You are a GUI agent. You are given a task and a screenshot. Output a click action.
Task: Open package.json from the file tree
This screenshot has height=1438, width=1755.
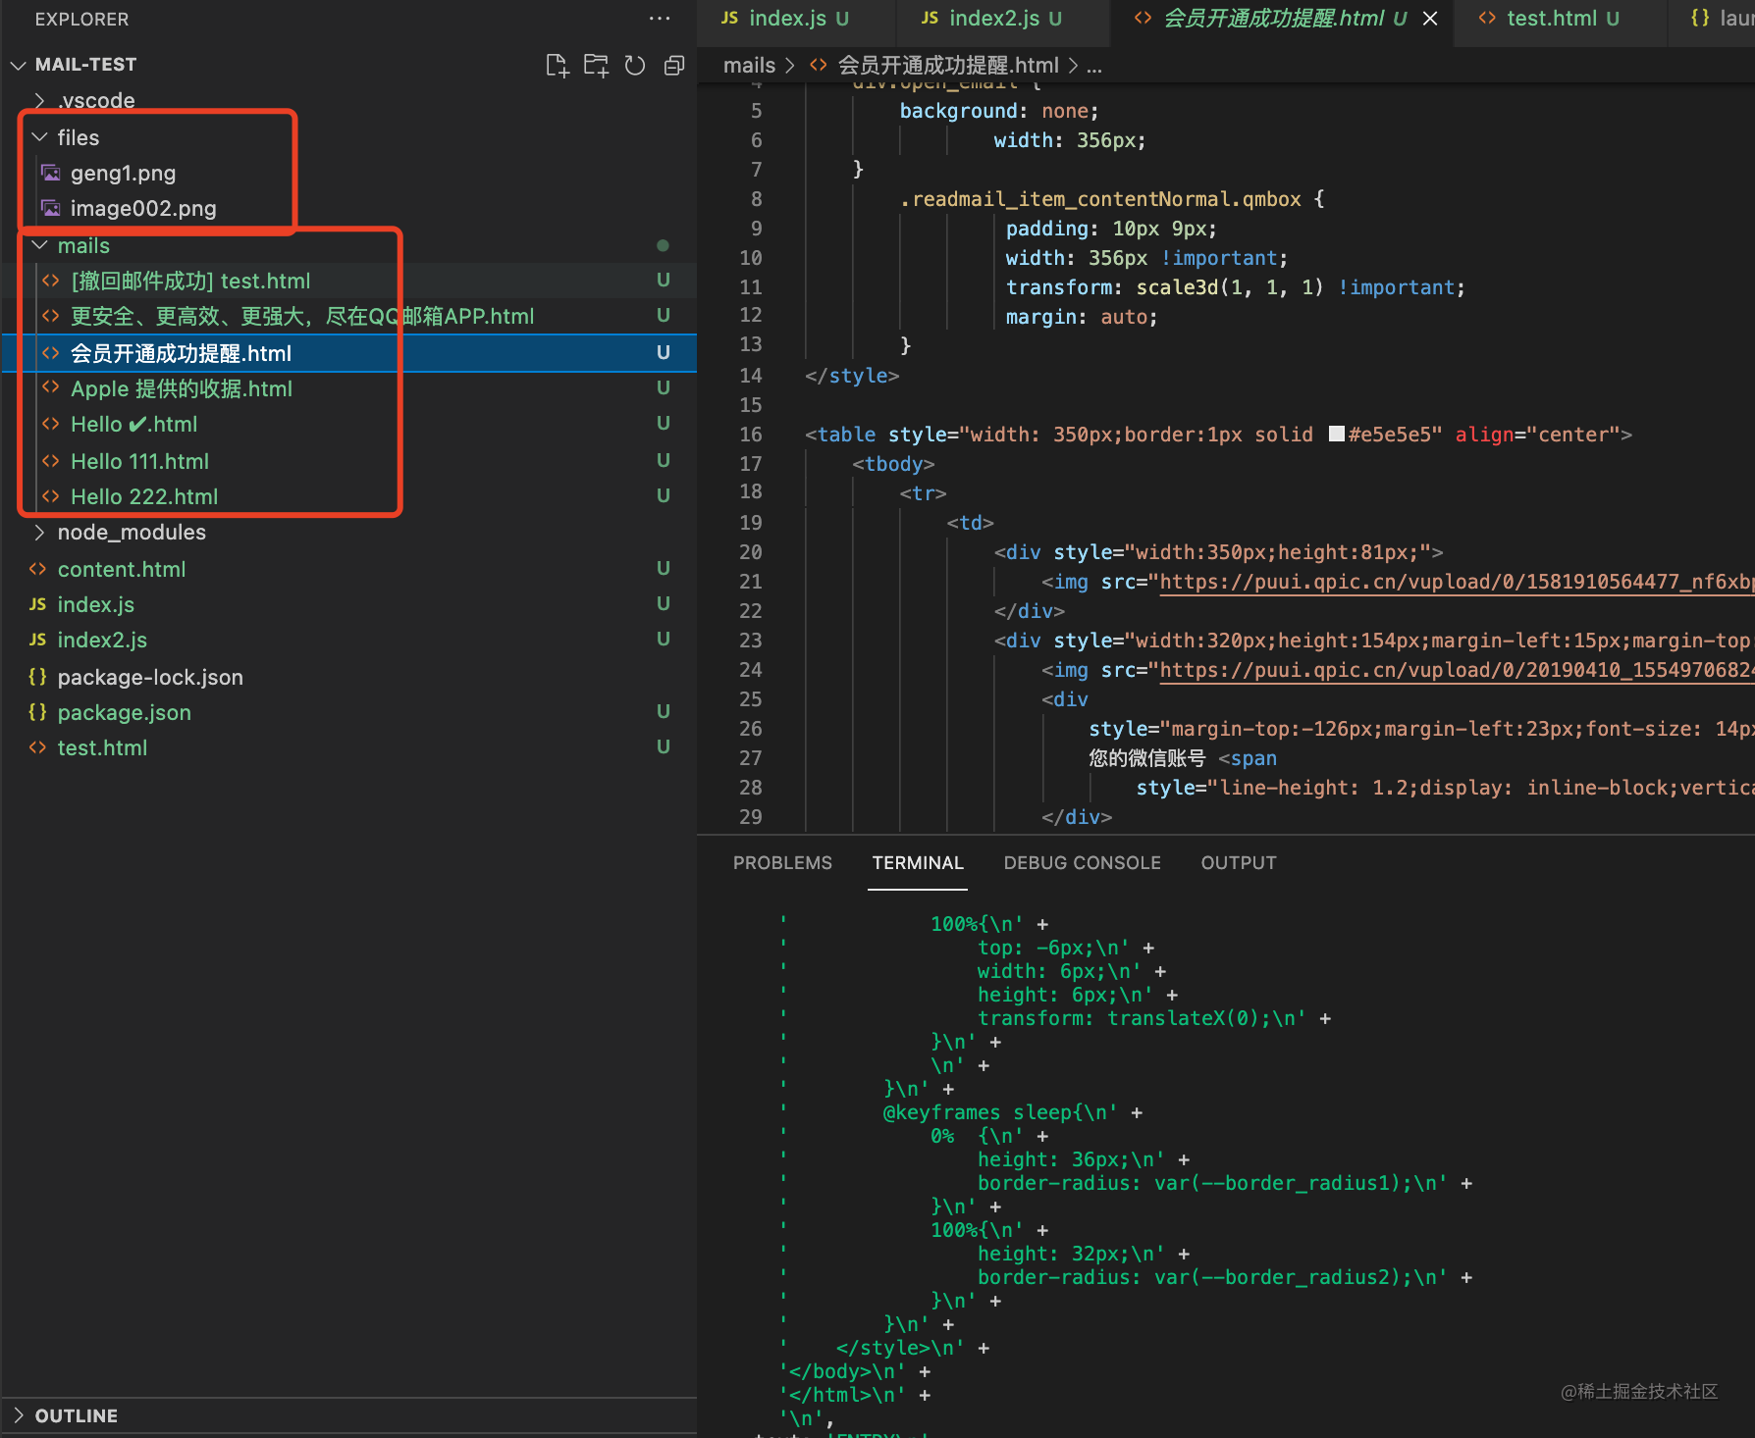click(124, 713)
